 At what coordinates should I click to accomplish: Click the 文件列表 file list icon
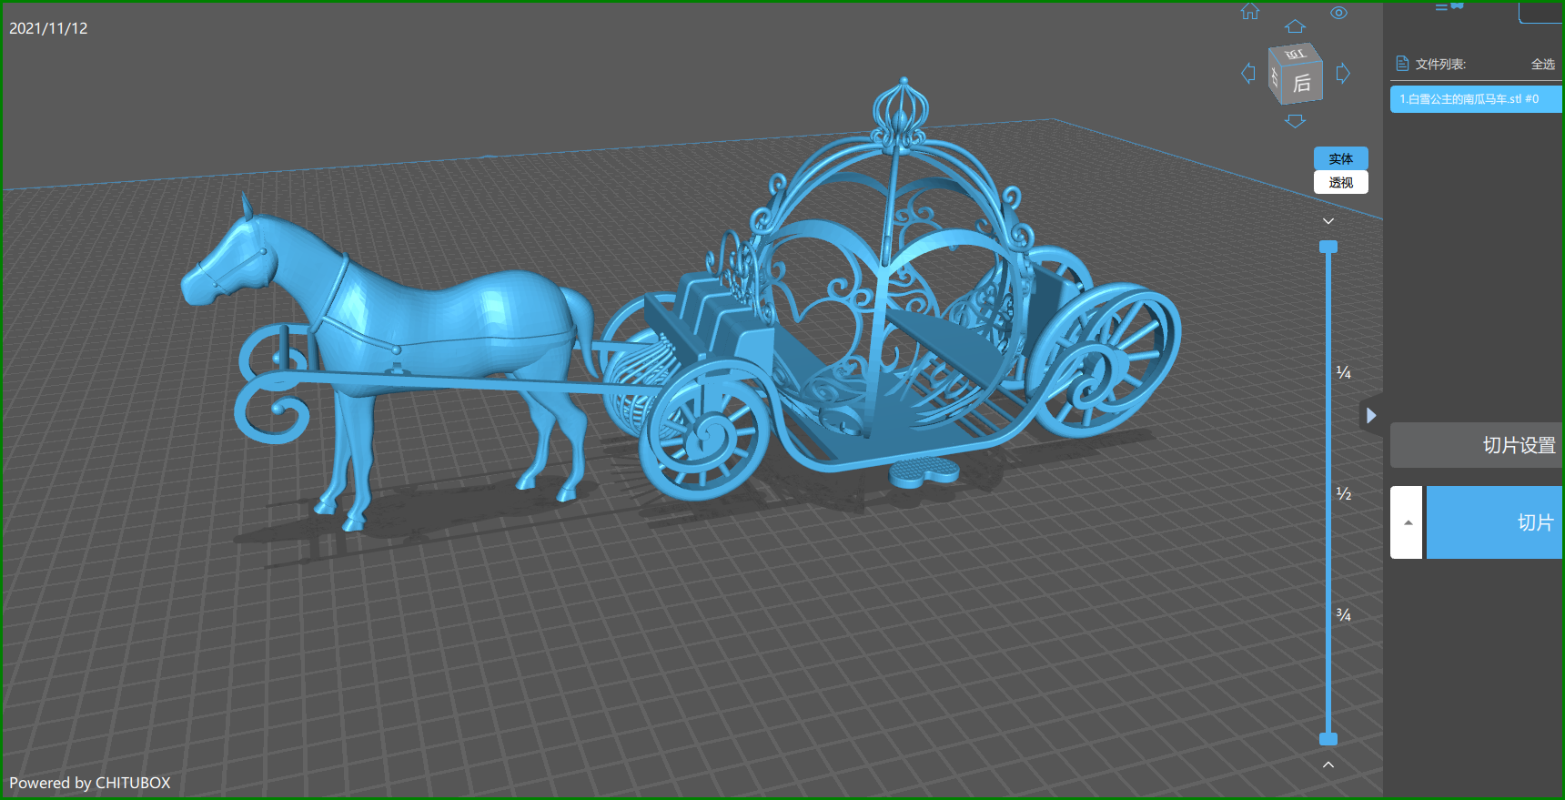[1402, 64]
